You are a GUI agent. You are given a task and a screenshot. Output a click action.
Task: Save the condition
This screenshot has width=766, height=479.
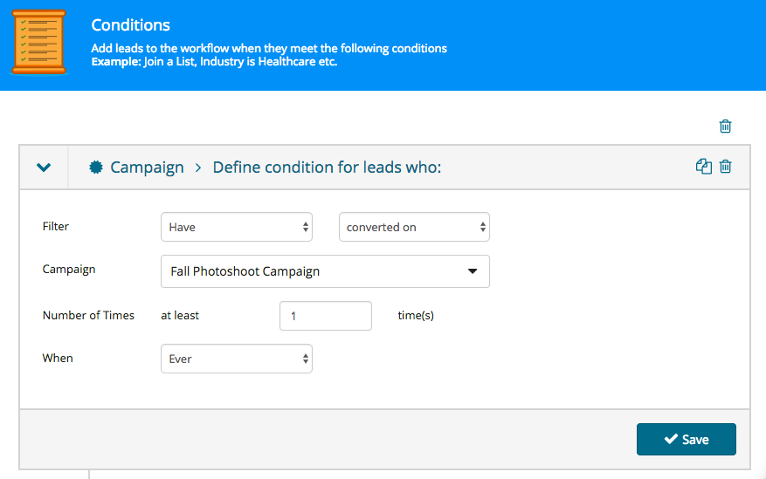(x=687, y=439)
